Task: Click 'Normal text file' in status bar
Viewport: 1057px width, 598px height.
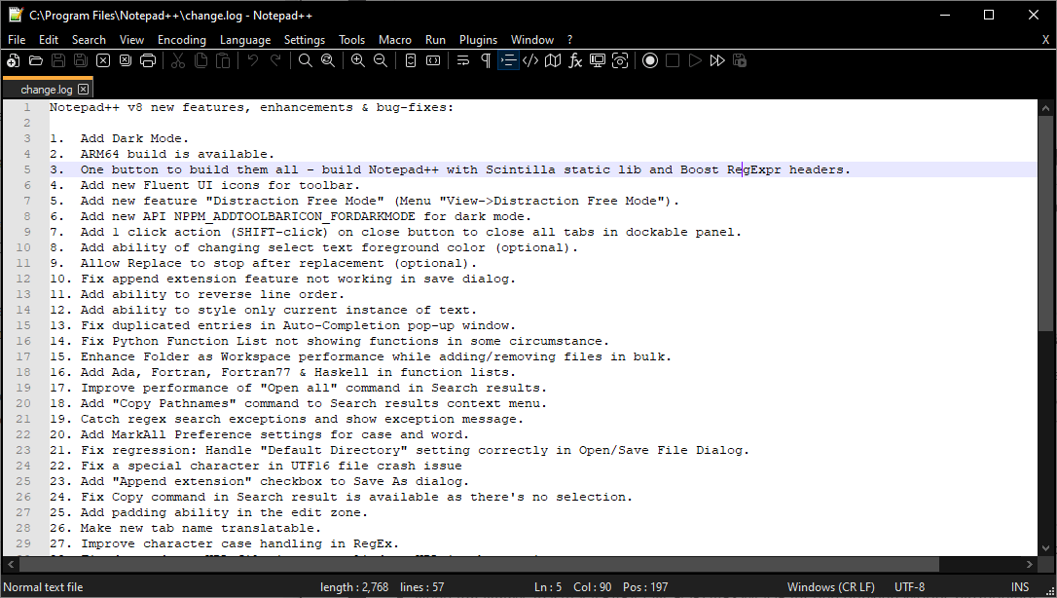Action: point(43,587)
